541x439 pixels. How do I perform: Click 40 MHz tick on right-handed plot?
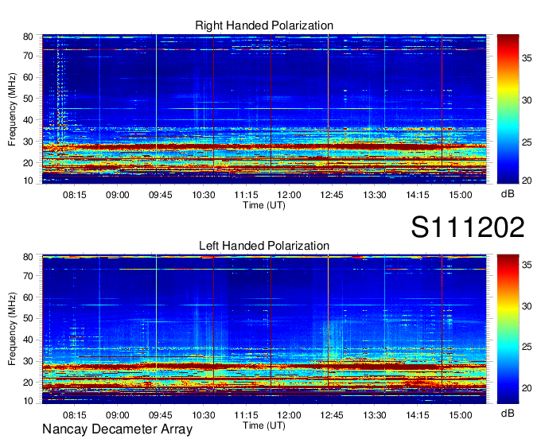pos(28,120)
